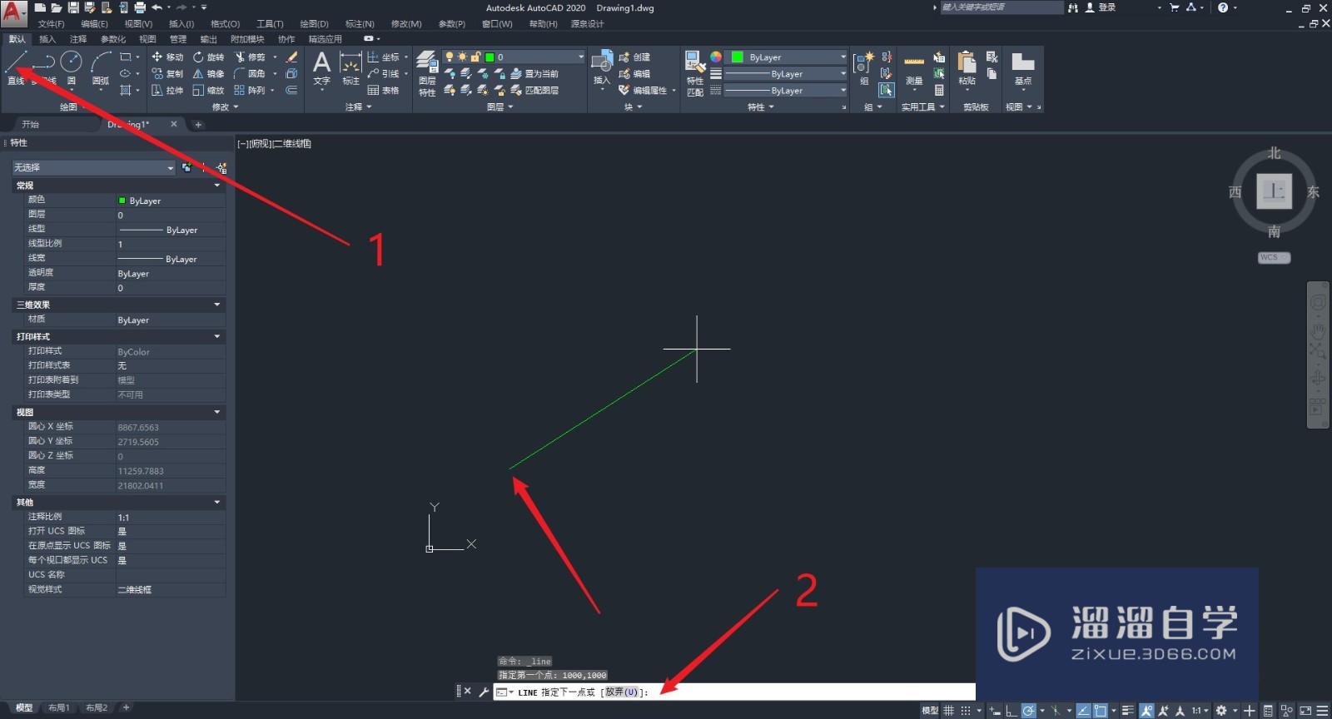This screenshot has height=719, width=1332.
Task: Click 置为当前 layer button
Action: (534, 73)
